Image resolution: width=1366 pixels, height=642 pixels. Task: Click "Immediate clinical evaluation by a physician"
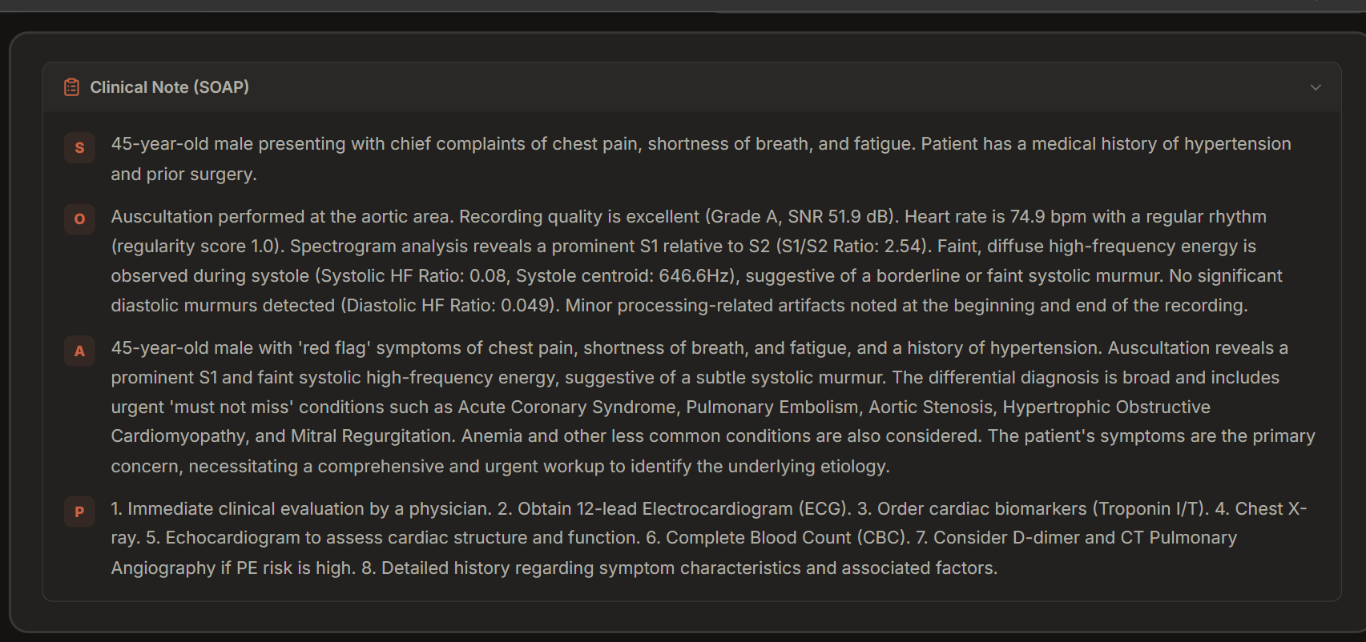(x=308, y=509)
